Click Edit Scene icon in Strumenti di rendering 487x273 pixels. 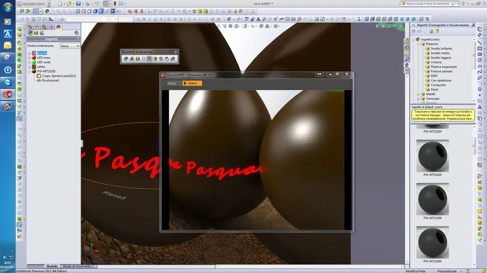click(132, 58)
